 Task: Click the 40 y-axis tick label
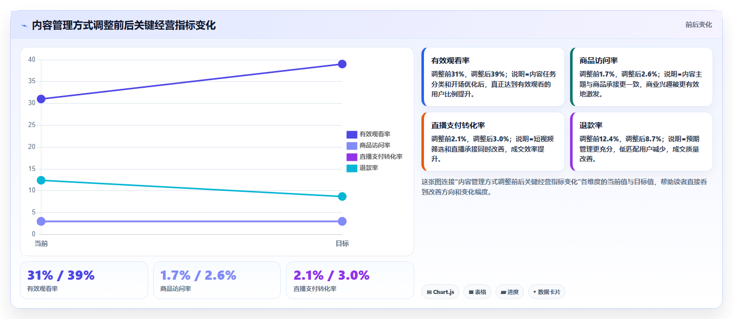pyautogui.click(x=32, y=60)
